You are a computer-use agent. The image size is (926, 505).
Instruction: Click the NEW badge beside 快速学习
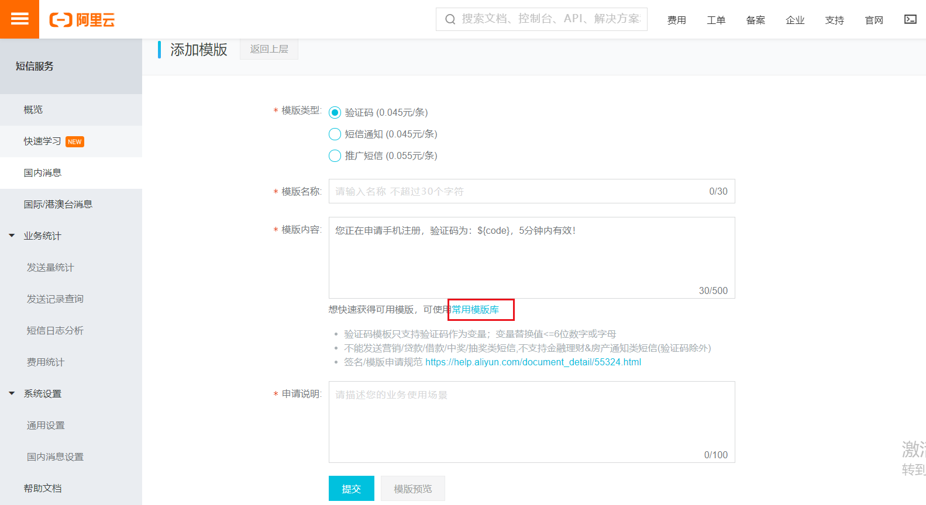coord(75,142)
